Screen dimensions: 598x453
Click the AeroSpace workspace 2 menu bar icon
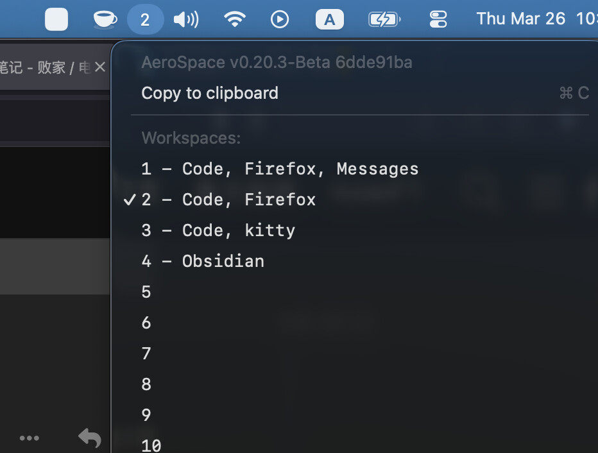(x=145, y=19)
